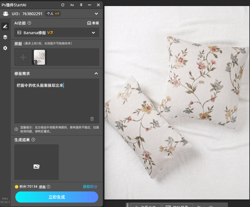
Task: Click the refresh icon in title bar
Action: (63, 5)
